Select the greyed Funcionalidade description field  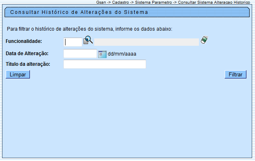point(147,42)
